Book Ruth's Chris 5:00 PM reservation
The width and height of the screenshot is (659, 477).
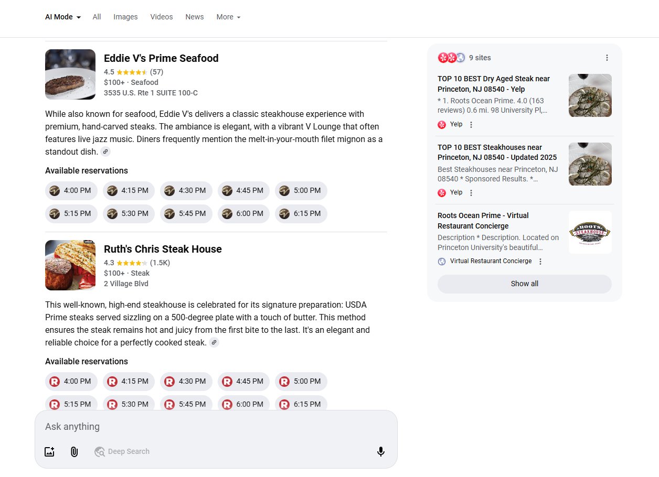pyautogui.click(x=301, y=382)
